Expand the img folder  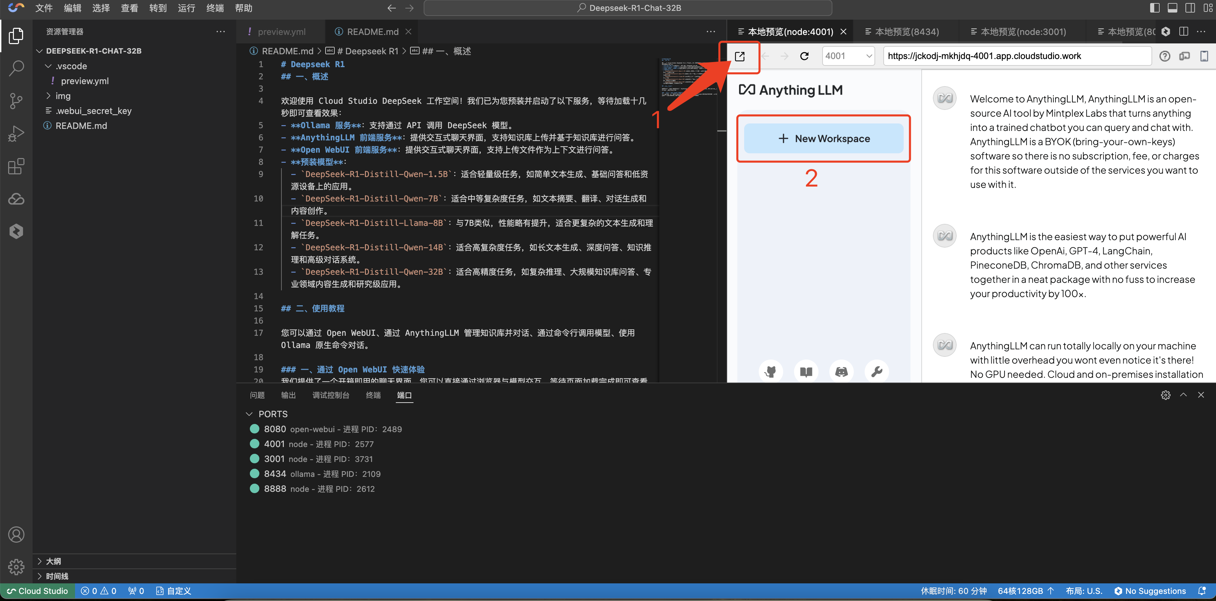tap(48, 96)
